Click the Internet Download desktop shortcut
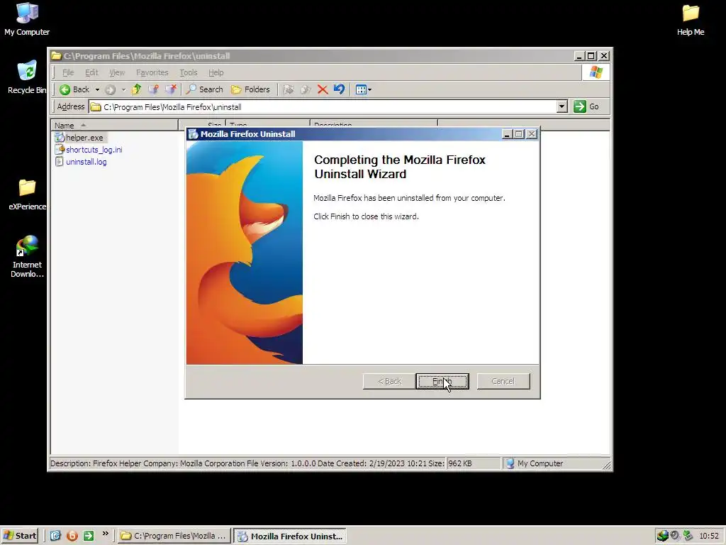The height and width of the screenshot is (545, 726). (x=27, y=257)
